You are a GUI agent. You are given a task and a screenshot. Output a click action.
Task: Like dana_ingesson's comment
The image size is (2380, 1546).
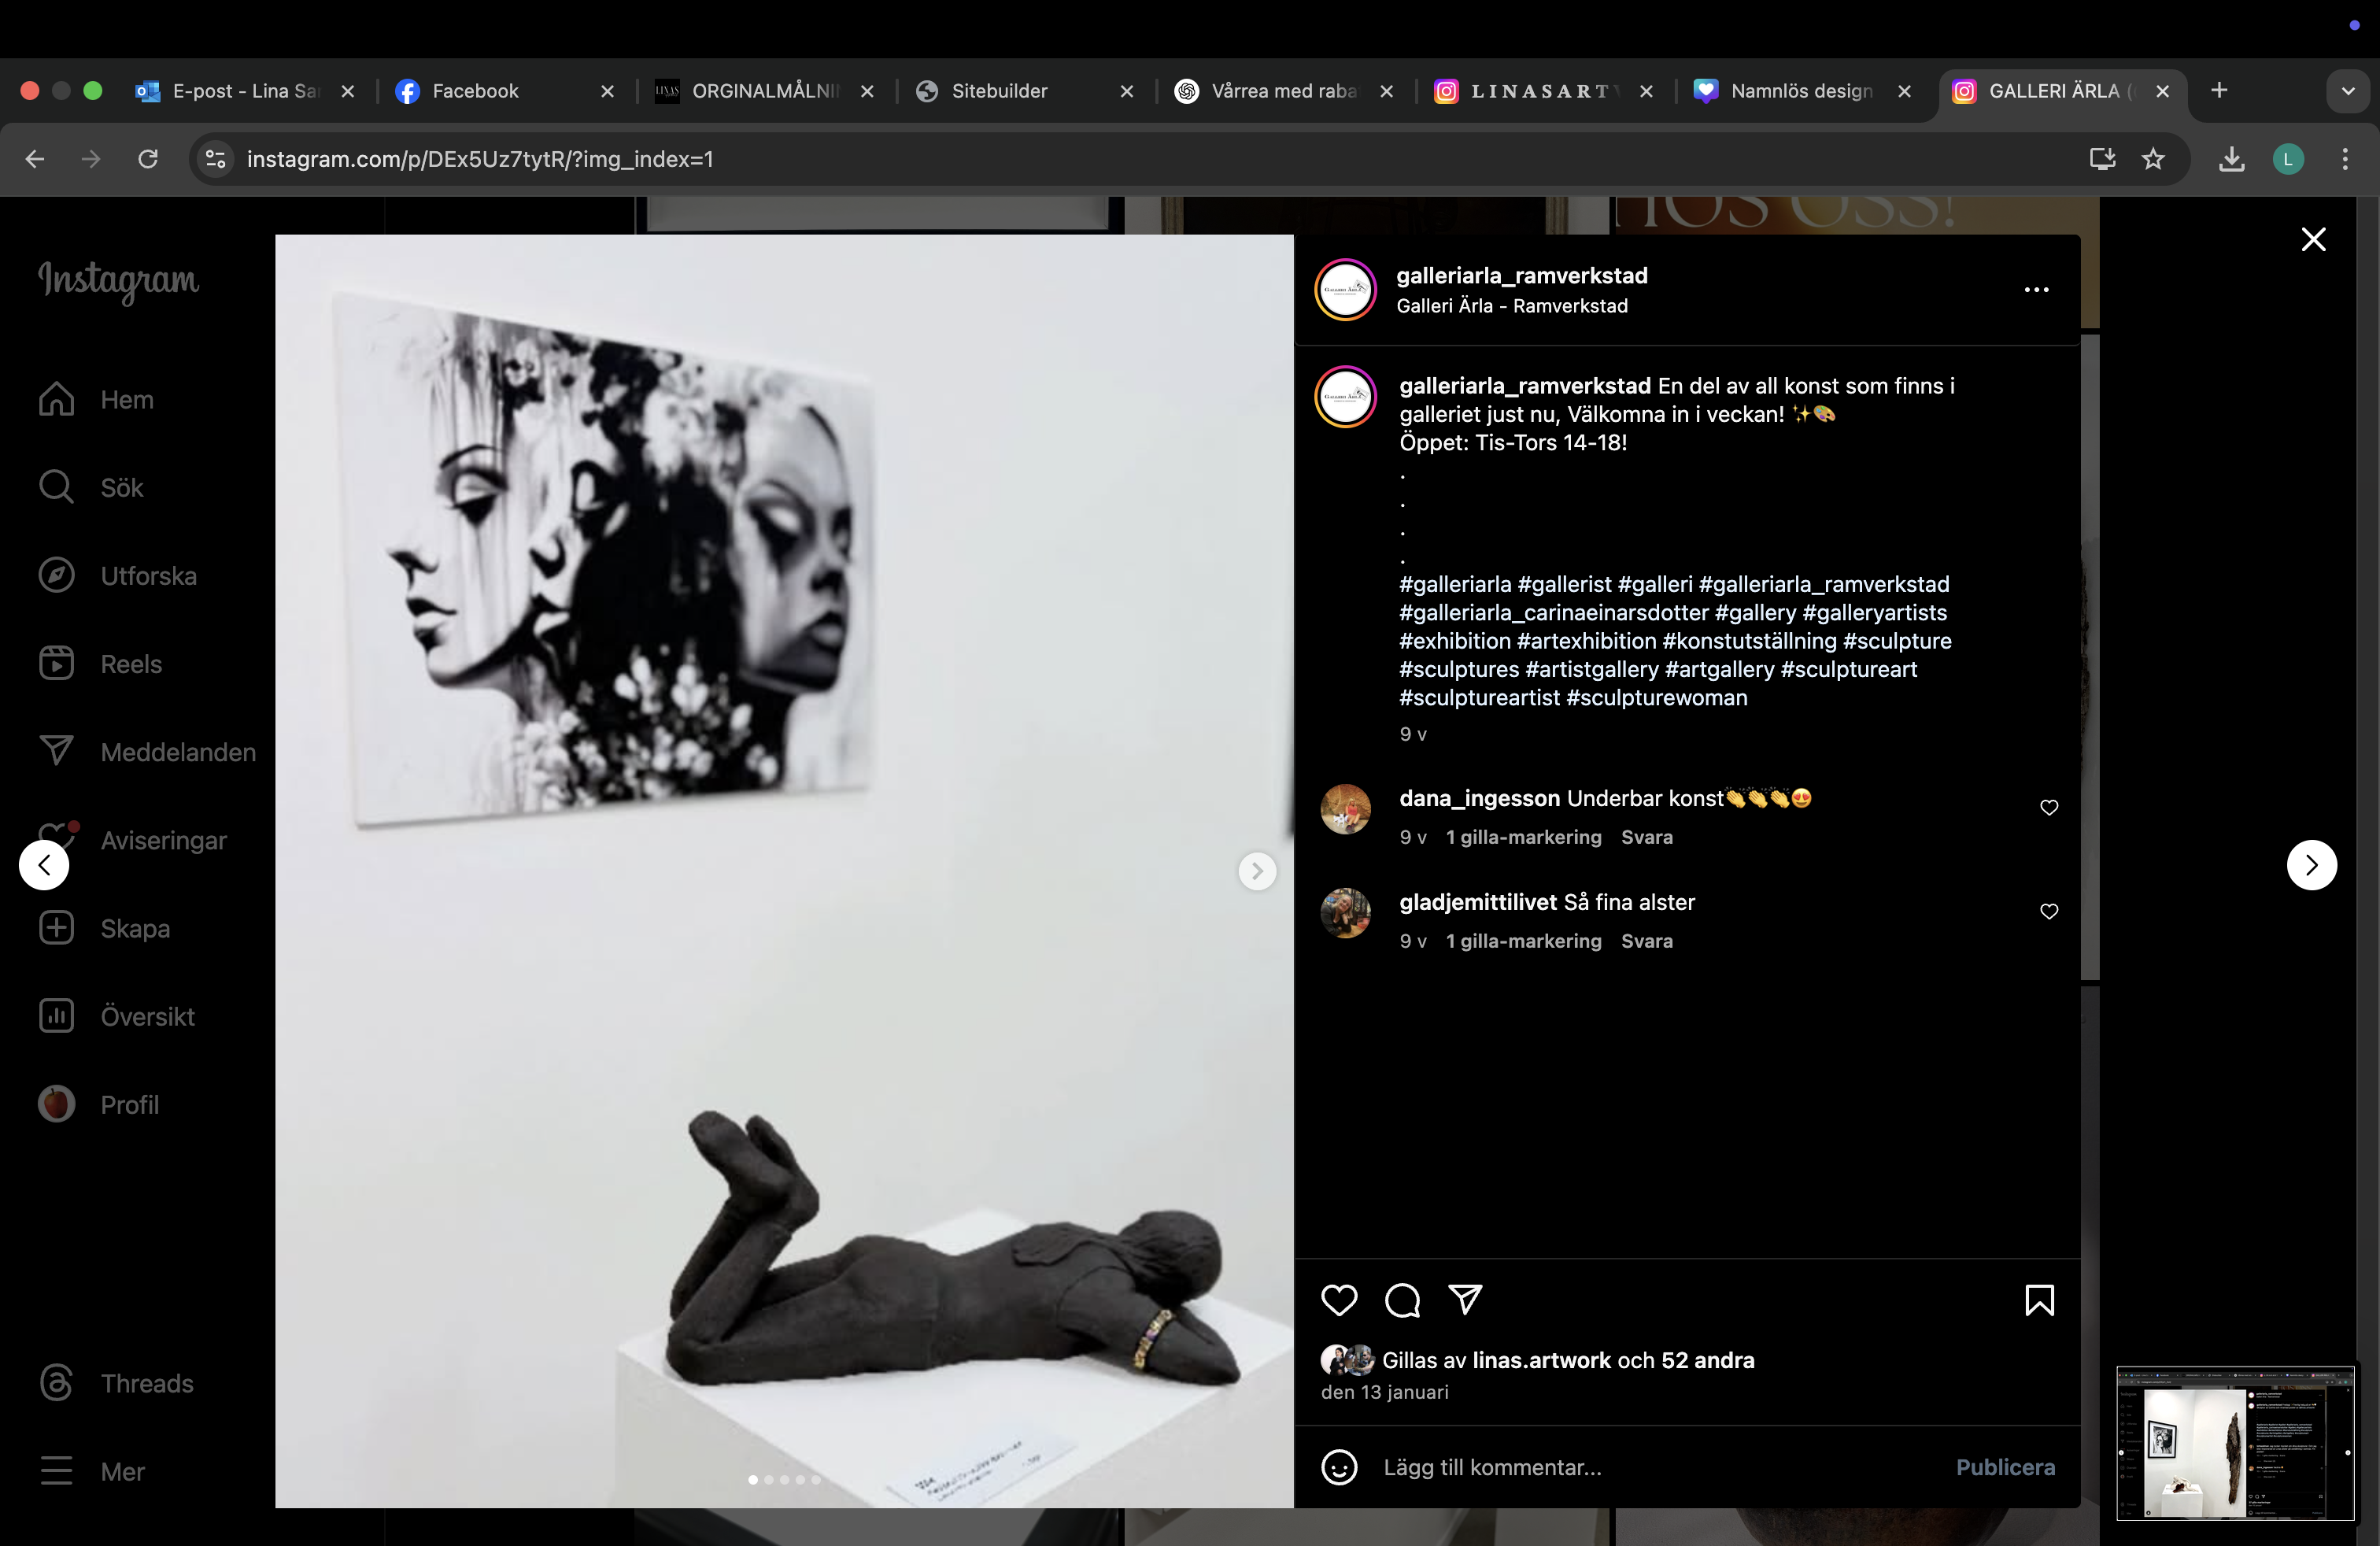(x=2049, y=808)
